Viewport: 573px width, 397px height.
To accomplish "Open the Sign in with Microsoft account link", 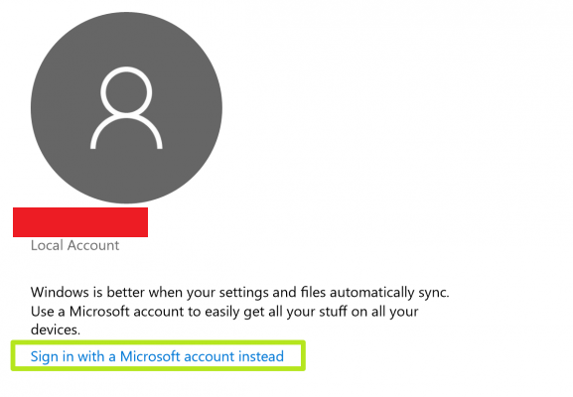I will (x=157, y=356).
